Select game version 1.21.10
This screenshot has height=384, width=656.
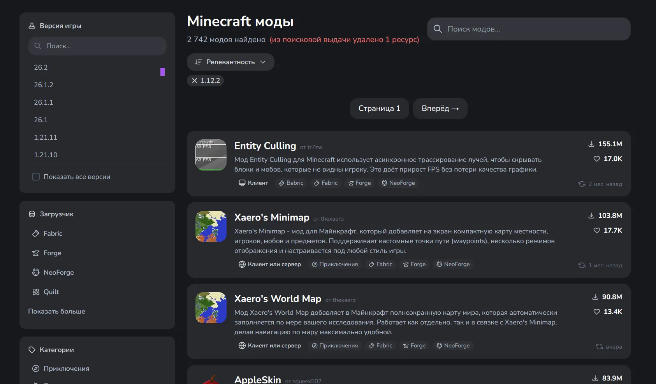(x=46, y=155)
